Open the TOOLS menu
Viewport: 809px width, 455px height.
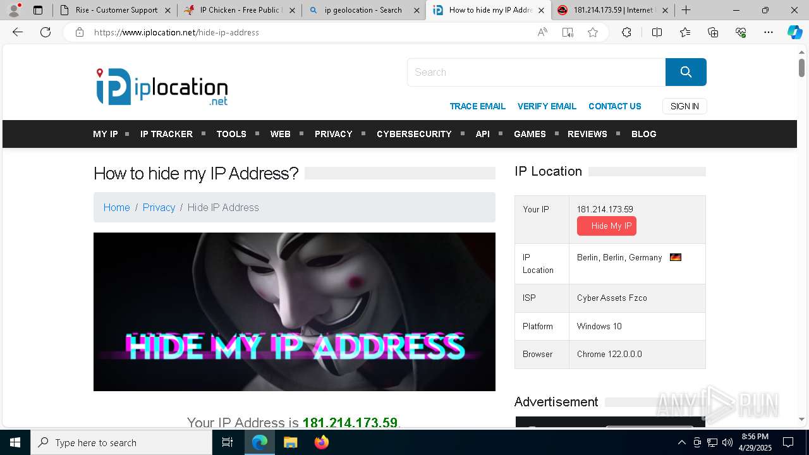[231, 134]
